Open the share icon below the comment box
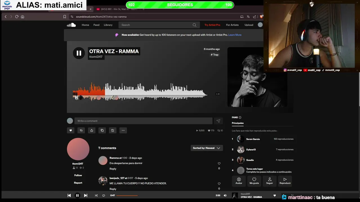Viewport: 360px width, 202px height. (x=91, y=130)
